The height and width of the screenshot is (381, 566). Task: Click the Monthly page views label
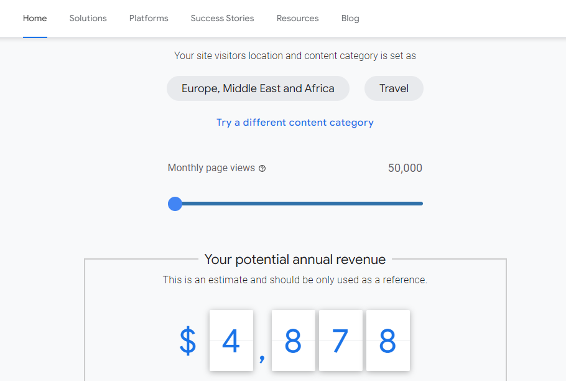tap(211, 168)
